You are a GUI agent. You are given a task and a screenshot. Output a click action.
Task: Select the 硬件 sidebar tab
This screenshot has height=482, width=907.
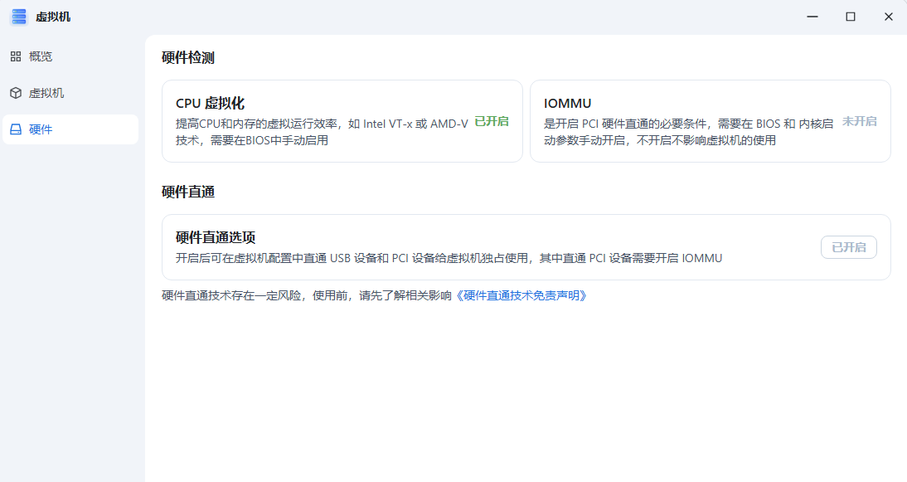(x=70, y=129)
